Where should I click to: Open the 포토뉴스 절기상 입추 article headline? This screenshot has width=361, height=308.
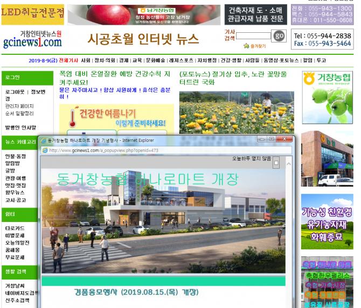[233, 78]
